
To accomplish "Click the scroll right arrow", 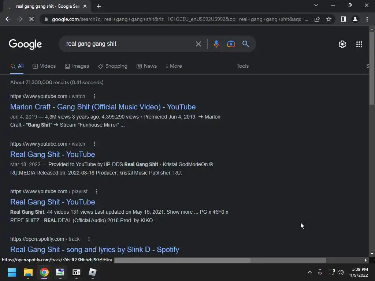I will click(x=366, y=260).
